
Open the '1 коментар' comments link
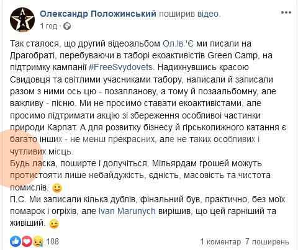(220, 241)
